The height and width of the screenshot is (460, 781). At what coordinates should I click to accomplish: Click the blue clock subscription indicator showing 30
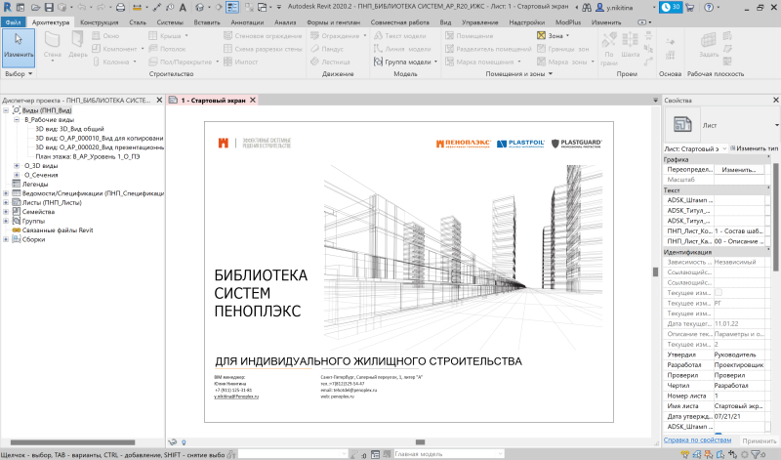click(671, 7)
